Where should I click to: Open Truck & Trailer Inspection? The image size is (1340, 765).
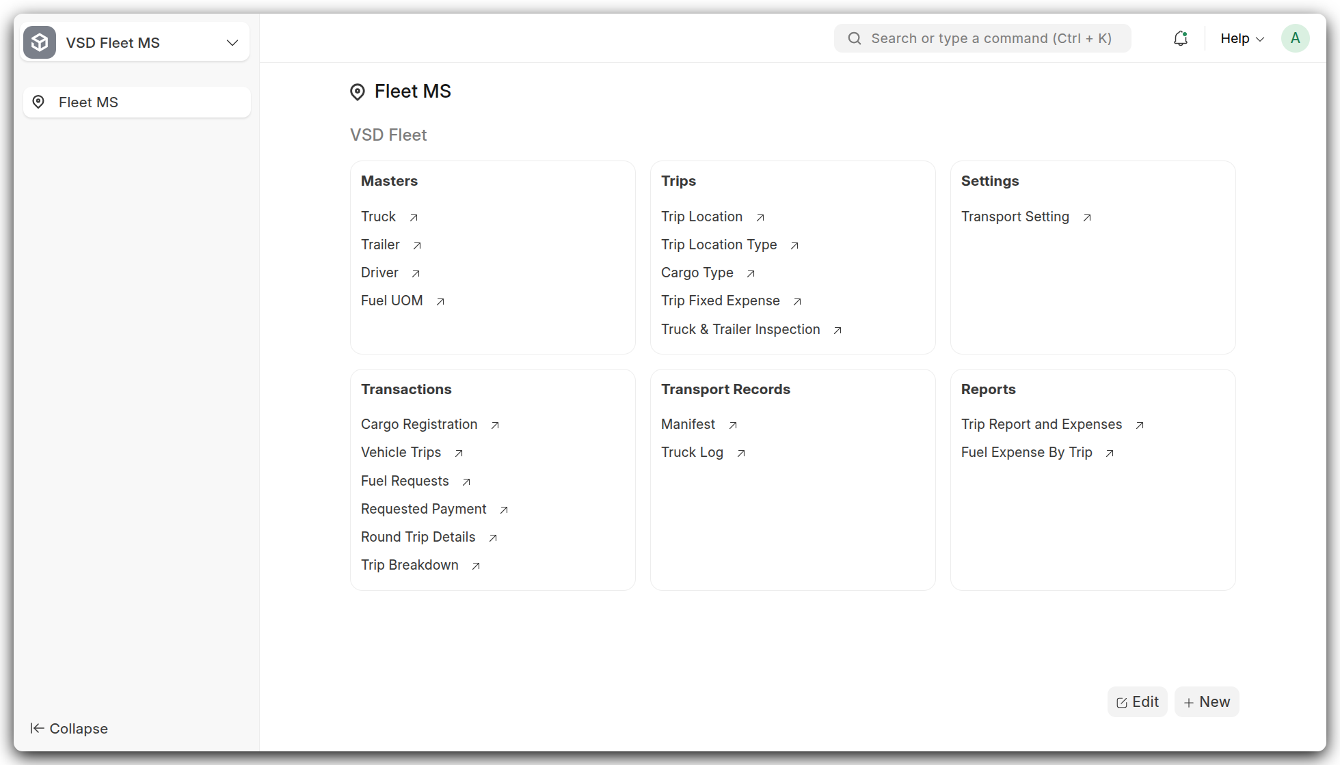740,329
